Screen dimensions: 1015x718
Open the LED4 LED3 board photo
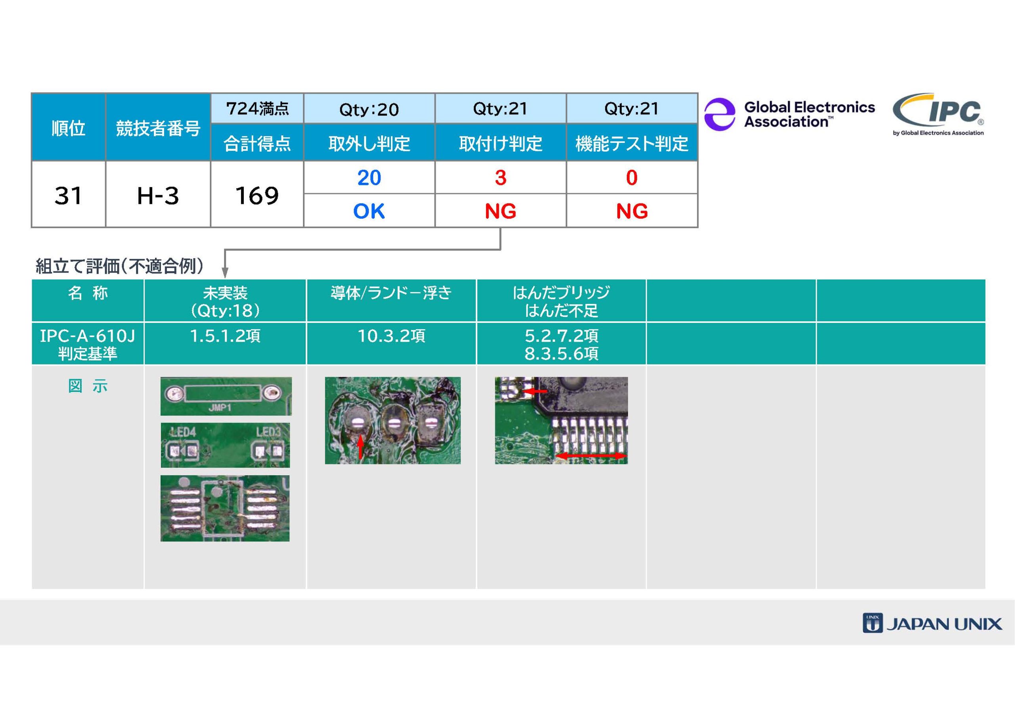(x=226, y=445)
